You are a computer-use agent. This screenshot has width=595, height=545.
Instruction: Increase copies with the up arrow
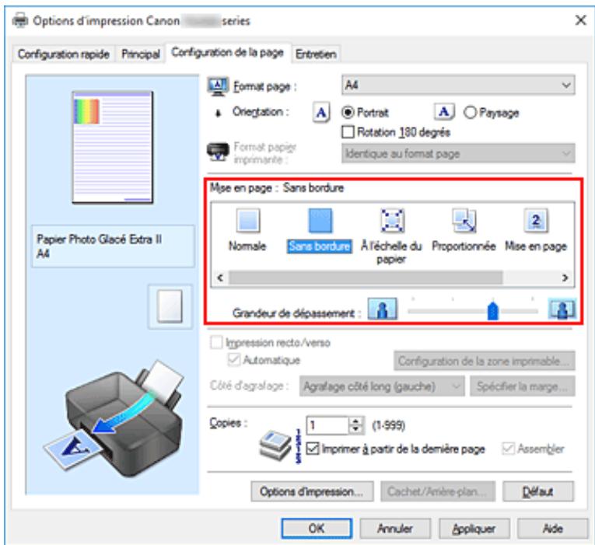pos(355,421)
